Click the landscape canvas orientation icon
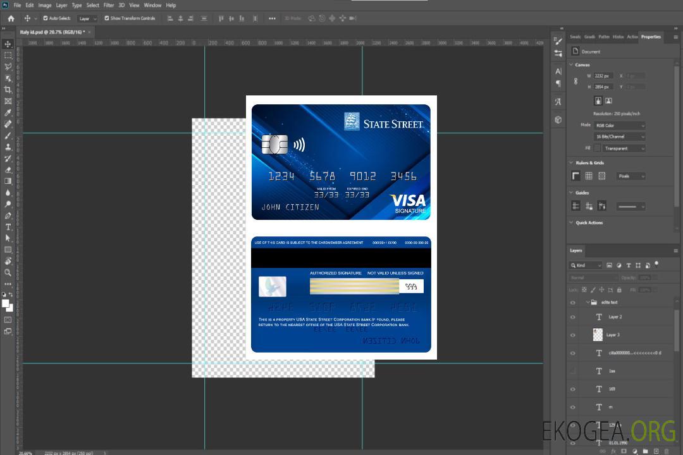This screenshot has height=455, width=683. point(608,100)
